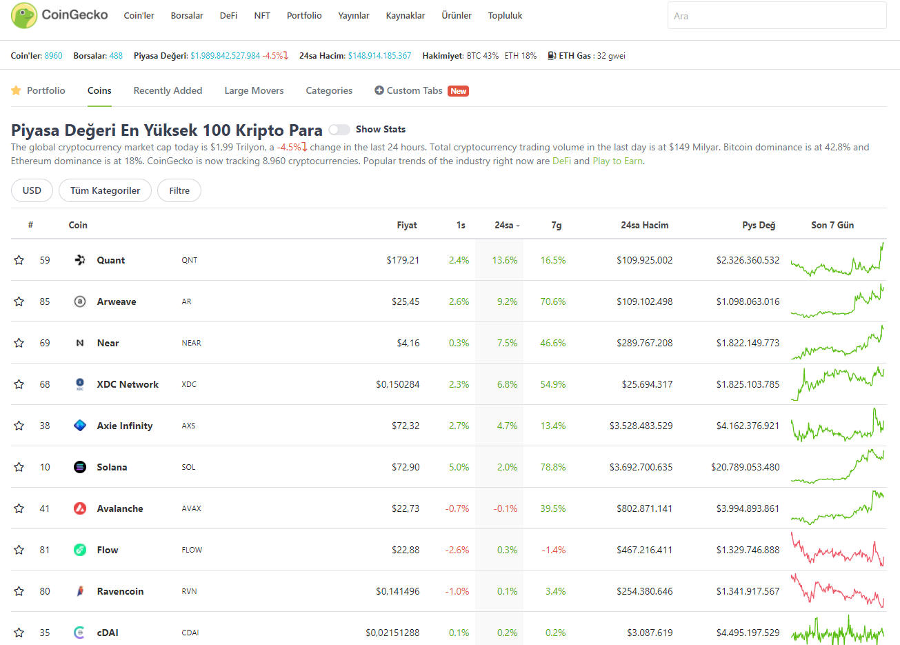Click the Portfolio tab star icon
Viewport: 900px width, 645px height.
click(x=16, y=90)
